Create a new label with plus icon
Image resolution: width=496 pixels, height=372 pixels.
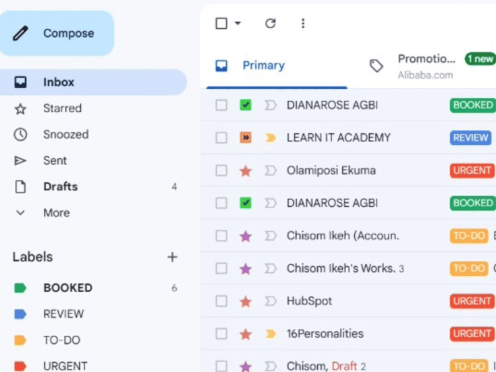pos(172,257)
